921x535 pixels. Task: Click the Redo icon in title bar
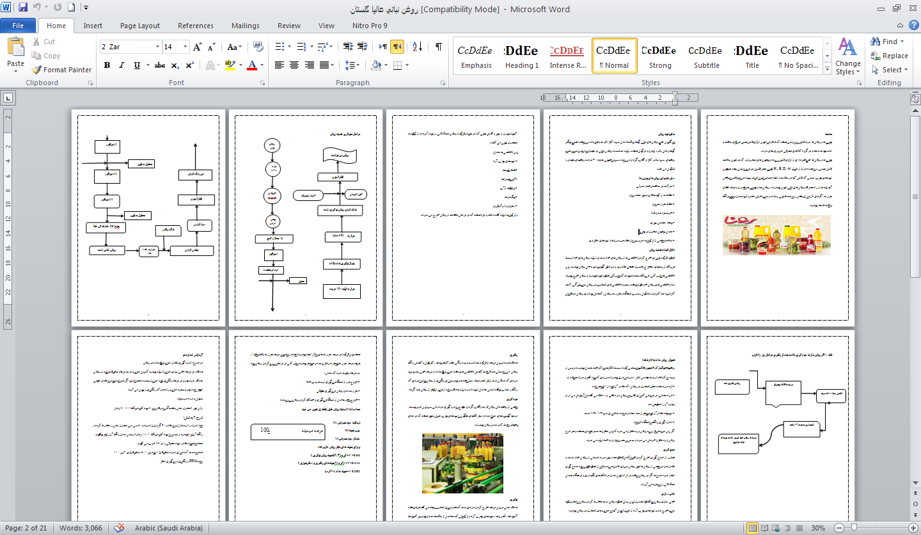pyautogui.click(x=58, y=8)
